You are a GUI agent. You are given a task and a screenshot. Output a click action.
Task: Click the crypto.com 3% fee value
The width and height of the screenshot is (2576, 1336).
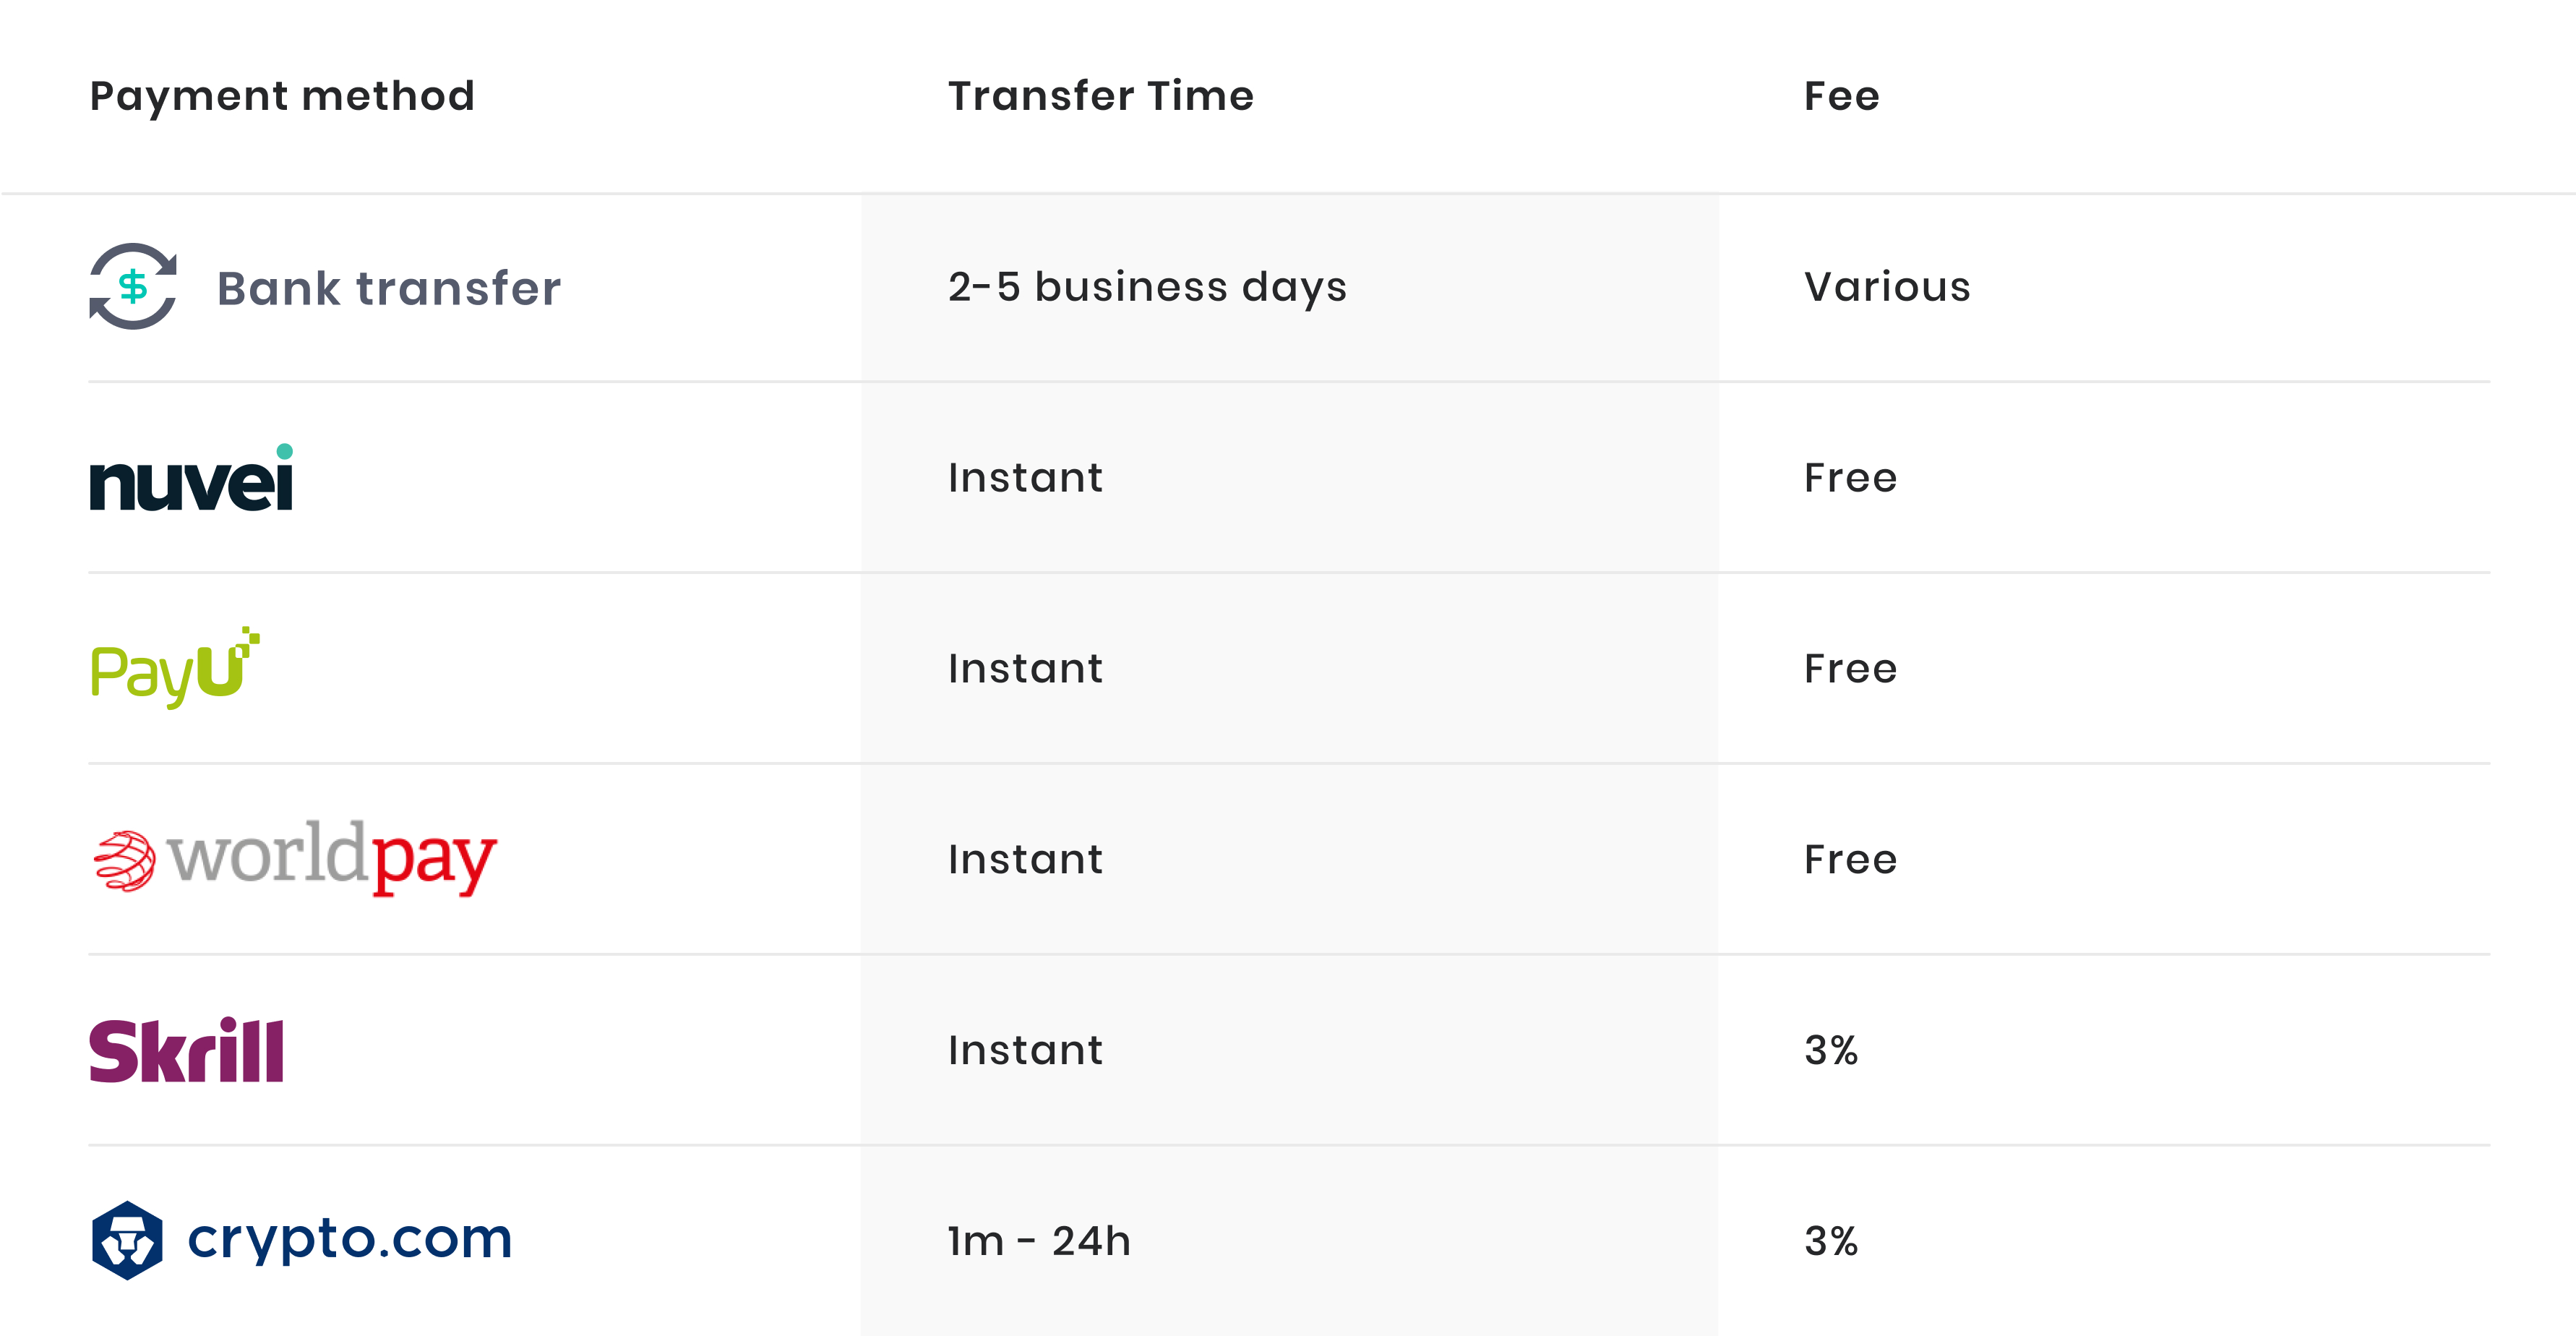pos(1831,1241)
